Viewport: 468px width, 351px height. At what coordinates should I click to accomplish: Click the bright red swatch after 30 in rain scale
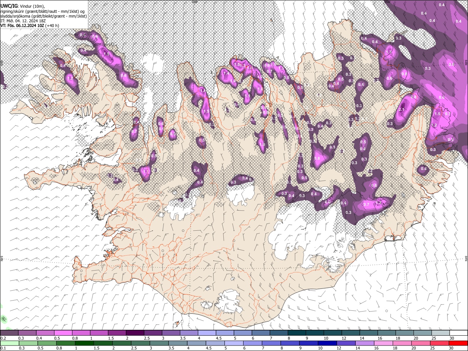[x=458, y=343]
